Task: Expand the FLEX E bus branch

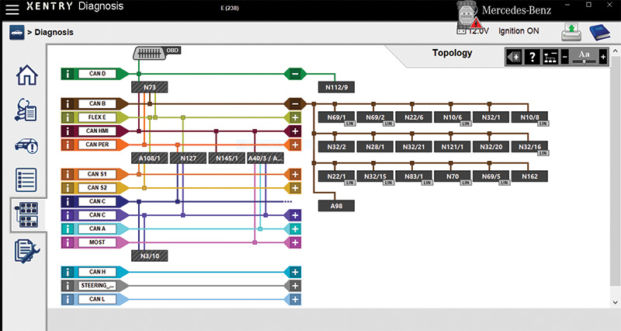Action: point(295,117)
